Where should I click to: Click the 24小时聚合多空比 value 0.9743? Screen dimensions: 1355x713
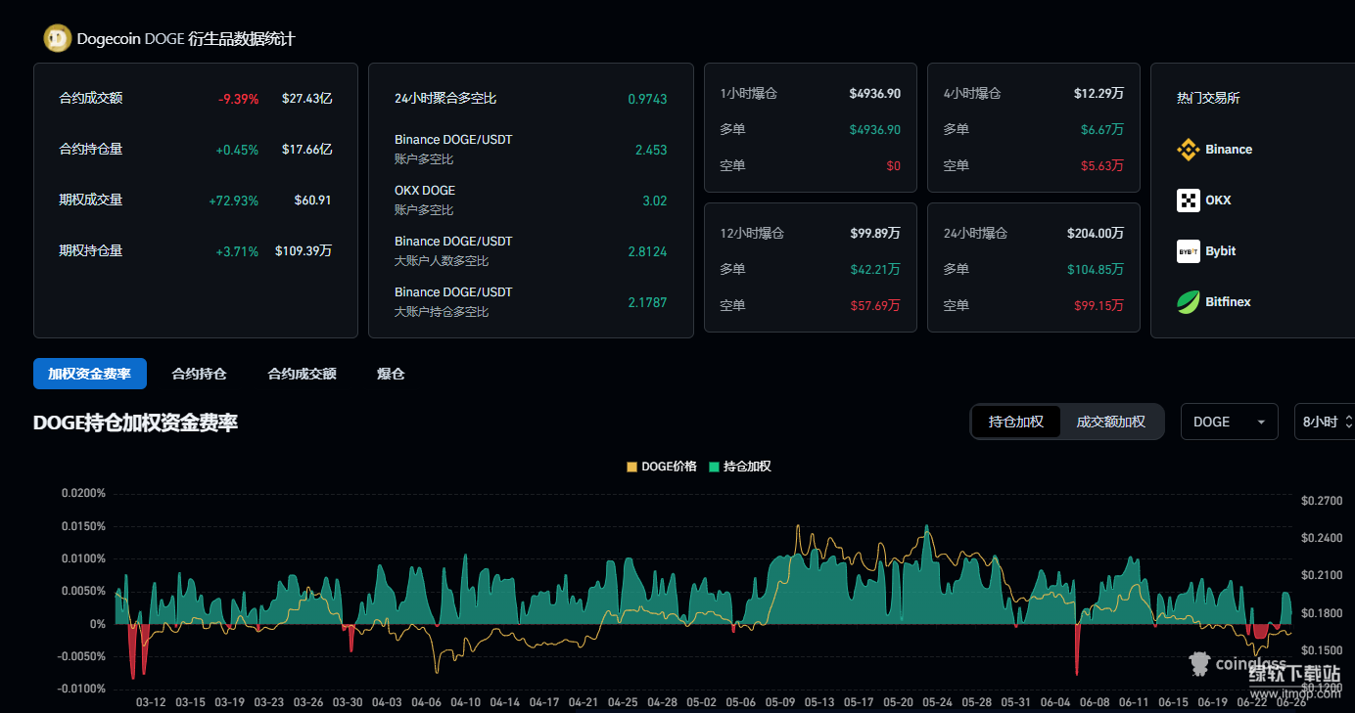tap(647, 99)
